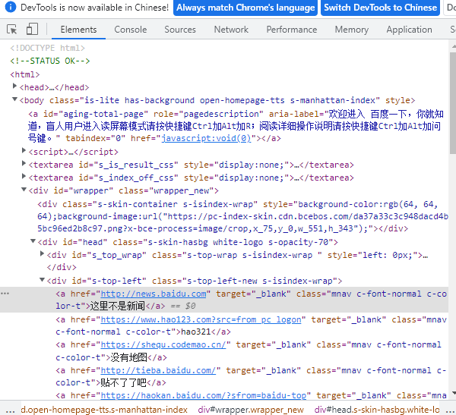
Task: Open the Network tab
Action: 231,30
